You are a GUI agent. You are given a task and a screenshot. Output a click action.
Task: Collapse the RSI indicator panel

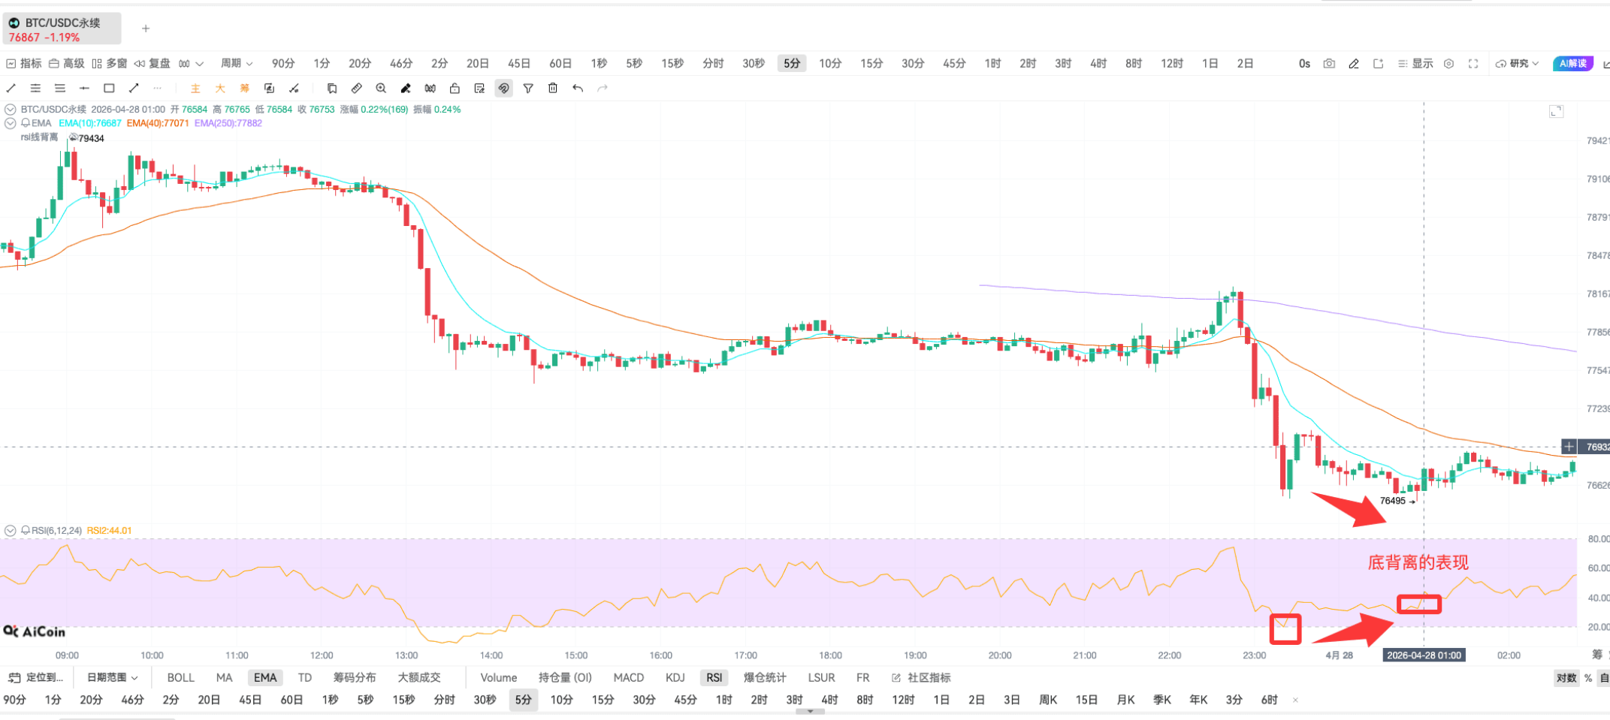point(10,530)
